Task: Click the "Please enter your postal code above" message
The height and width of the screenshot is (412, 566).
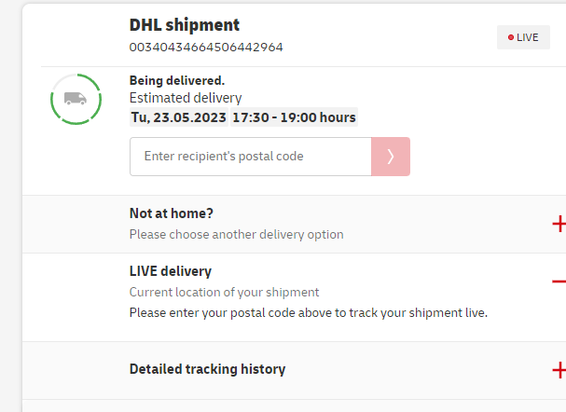Action: [308, 311]
